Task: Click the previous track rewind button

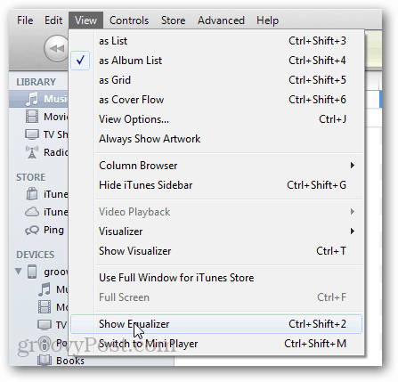Action: pyautogui.click(x=56, y=48)
